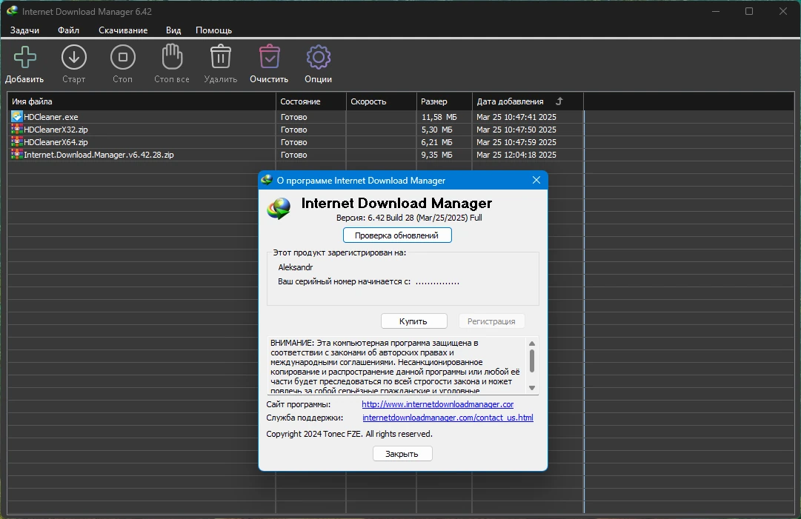Click the 5,30 МБ size cell
The height and width of the screenshot is (519, 801).
436,130
